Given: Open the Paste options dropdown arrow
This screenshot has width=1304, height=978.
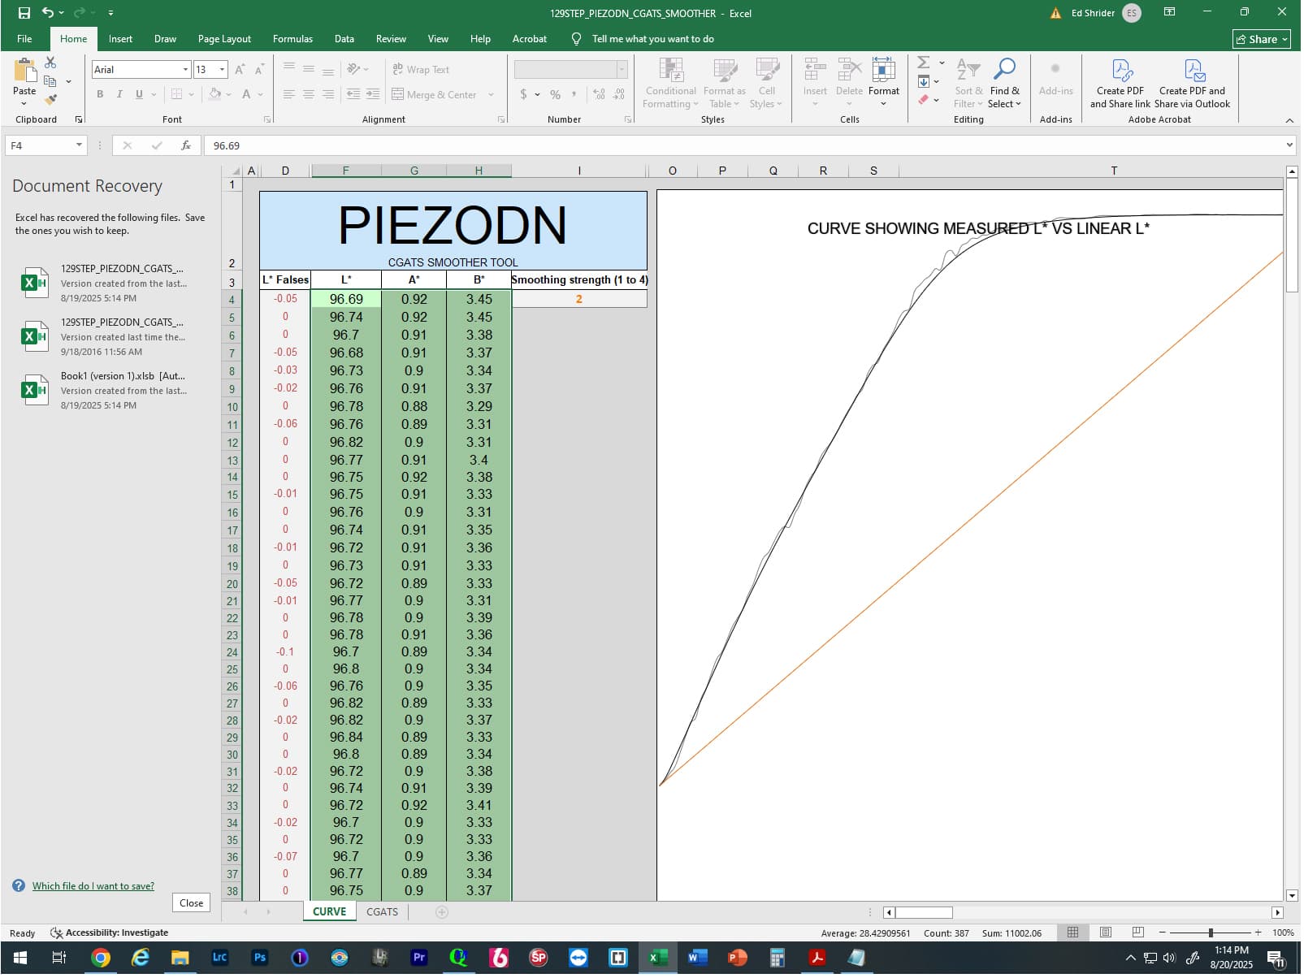Looking at the screenshot, I should [24, 104].
